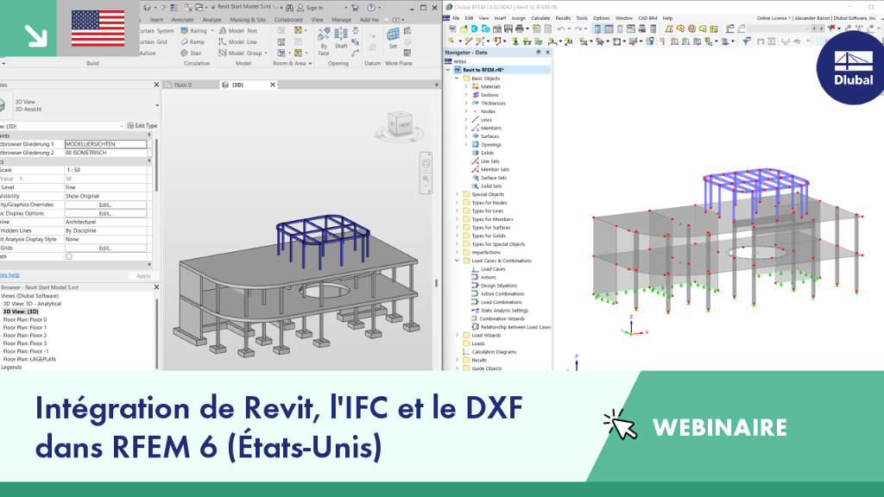
Task: Click the Apply button in Properties
Action: 144,276
